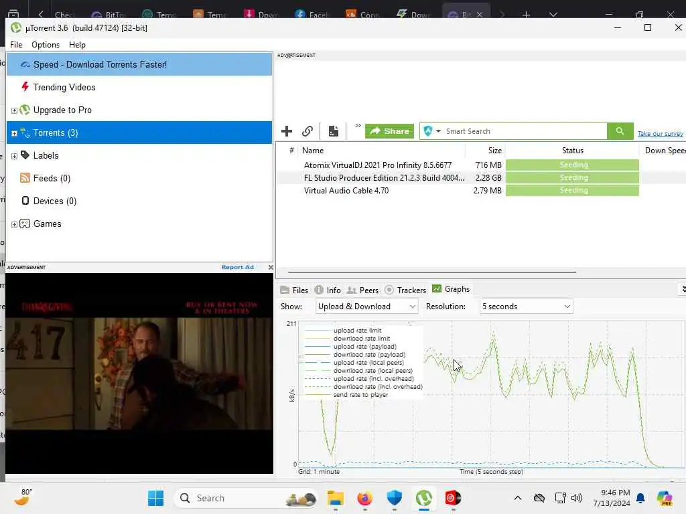Click the 9:46 PM clock in tray
Viewport: 686px width, 514px height.
[612, 498]
